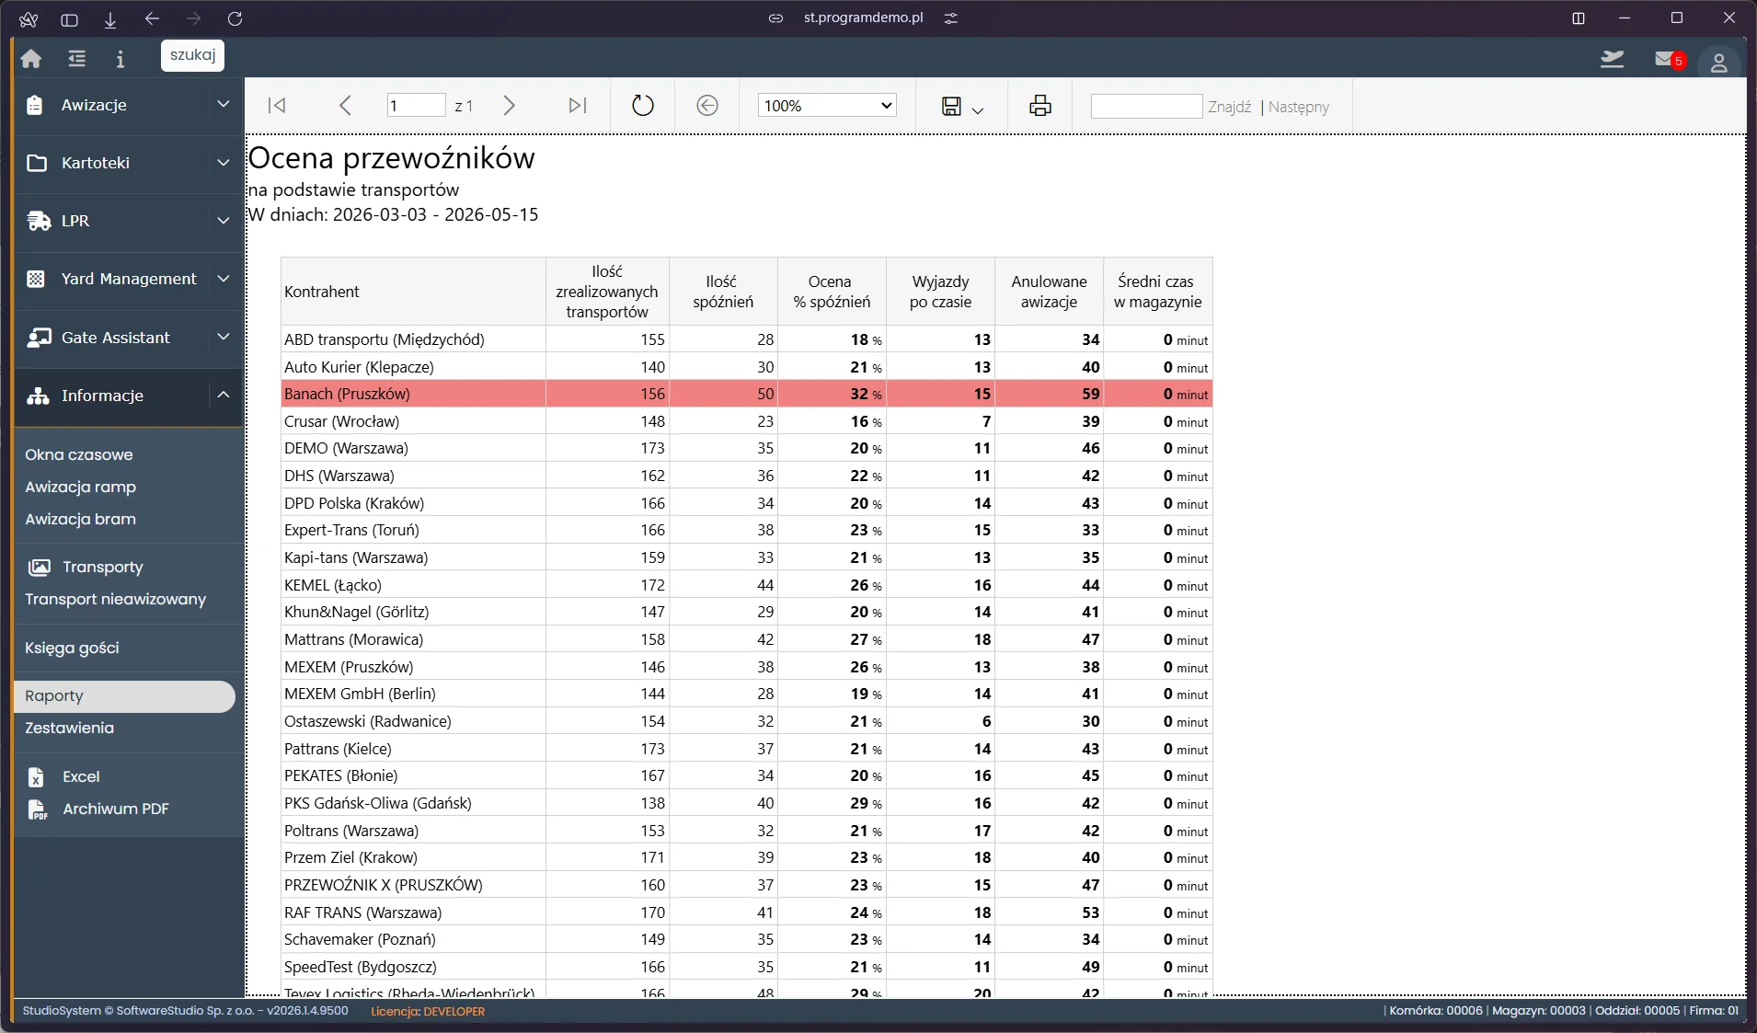The width and height of the screenshot is (1757, 1033).
Task: Open Transport nieawizowany menu item
Action: tap(116, 599)
